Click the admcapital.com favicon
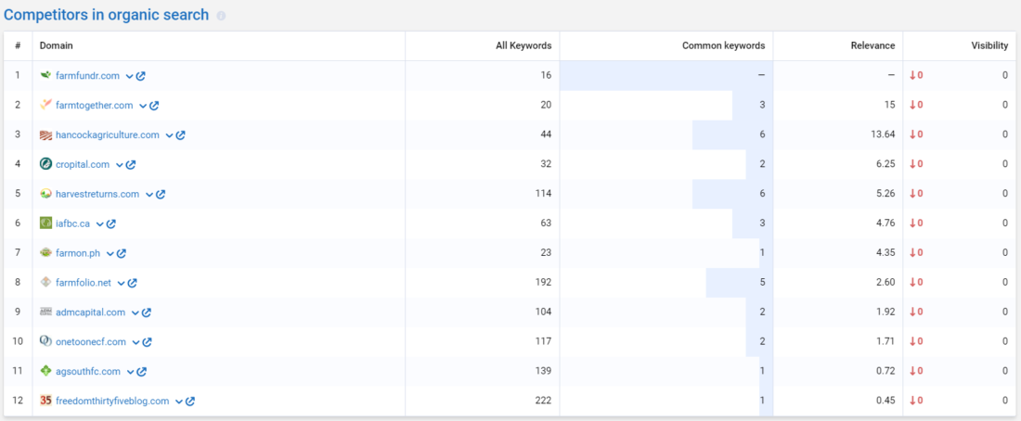 [45, 312]
